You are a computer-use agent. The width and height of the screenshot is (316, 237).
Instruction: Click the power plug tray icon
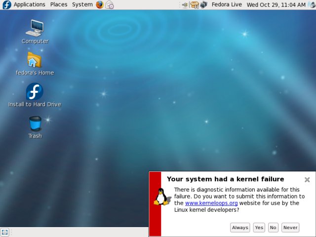point(185,5)
